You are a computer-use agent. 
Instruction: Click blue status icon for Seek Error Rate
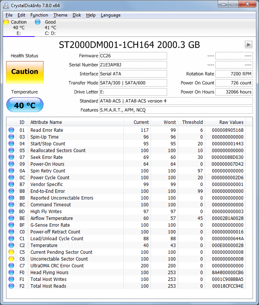[11, 157]
